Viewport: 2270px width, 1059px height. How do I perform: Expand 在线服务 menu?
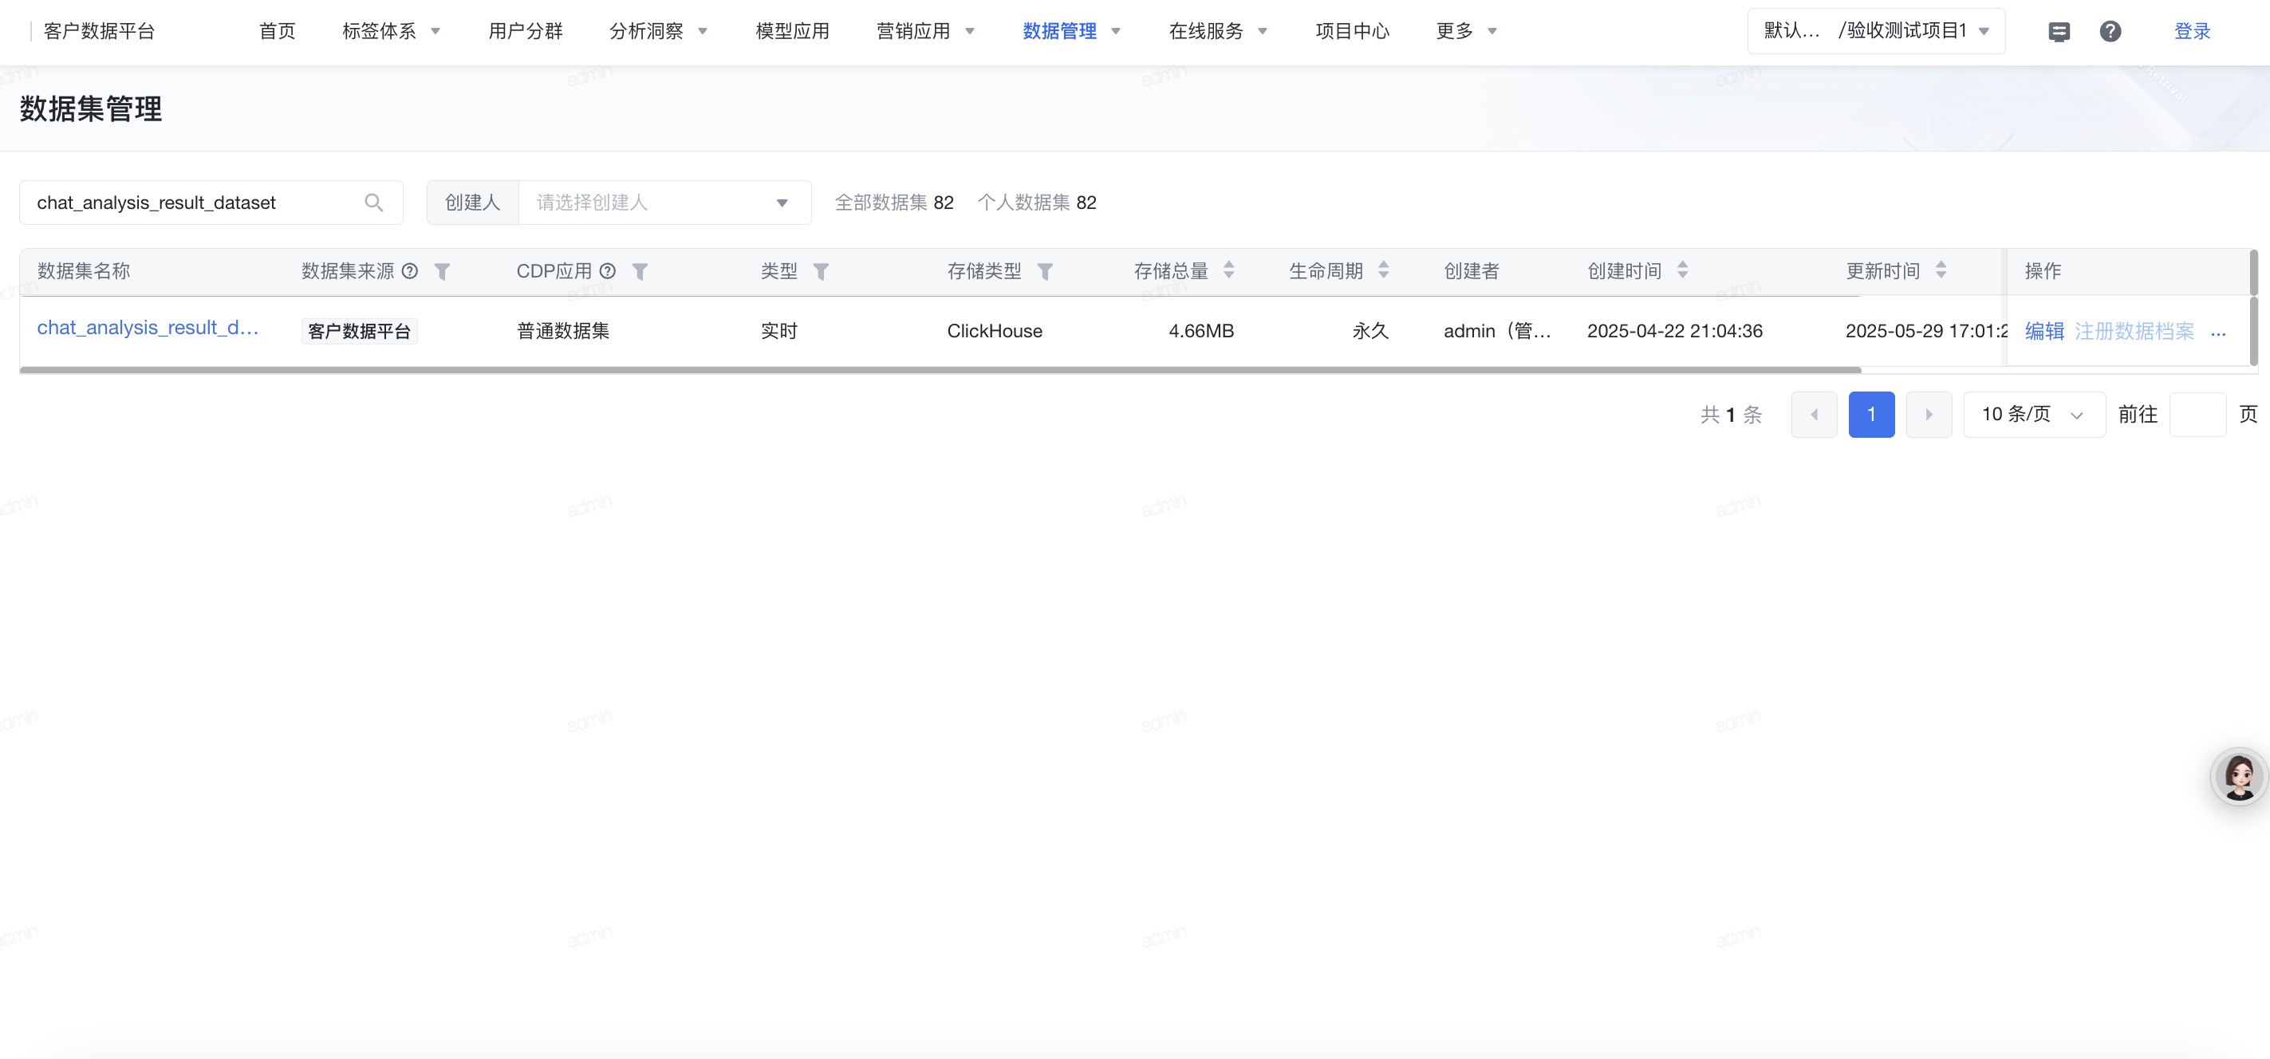[1218, 31]
